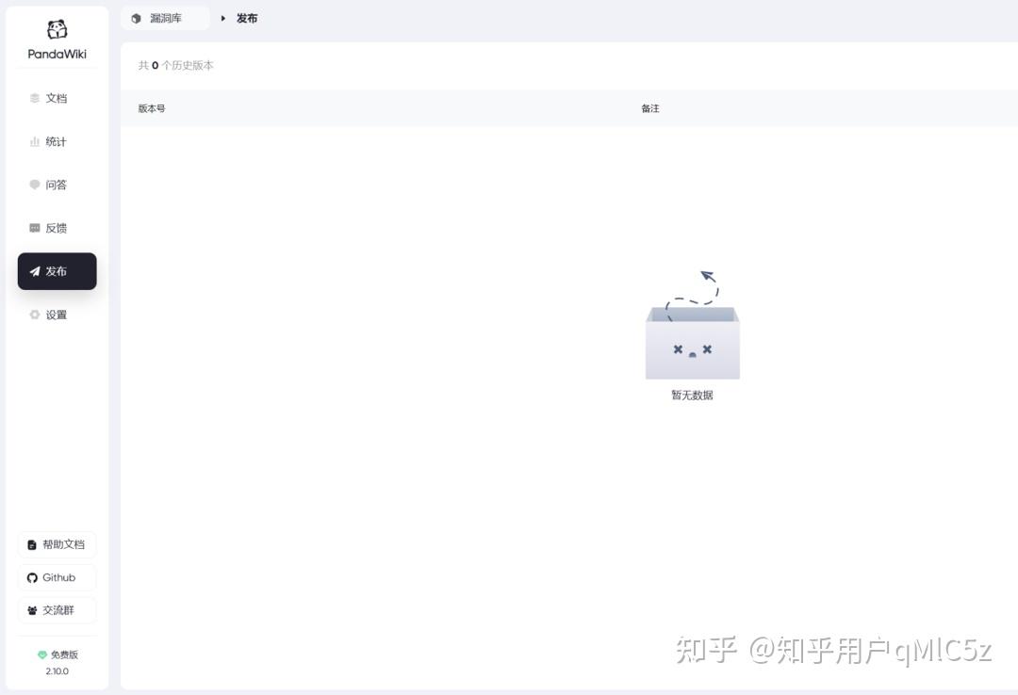Viewport: 1018px width, 695px height.
Task: Click the 版本号 column header
Action: [152, 108]
